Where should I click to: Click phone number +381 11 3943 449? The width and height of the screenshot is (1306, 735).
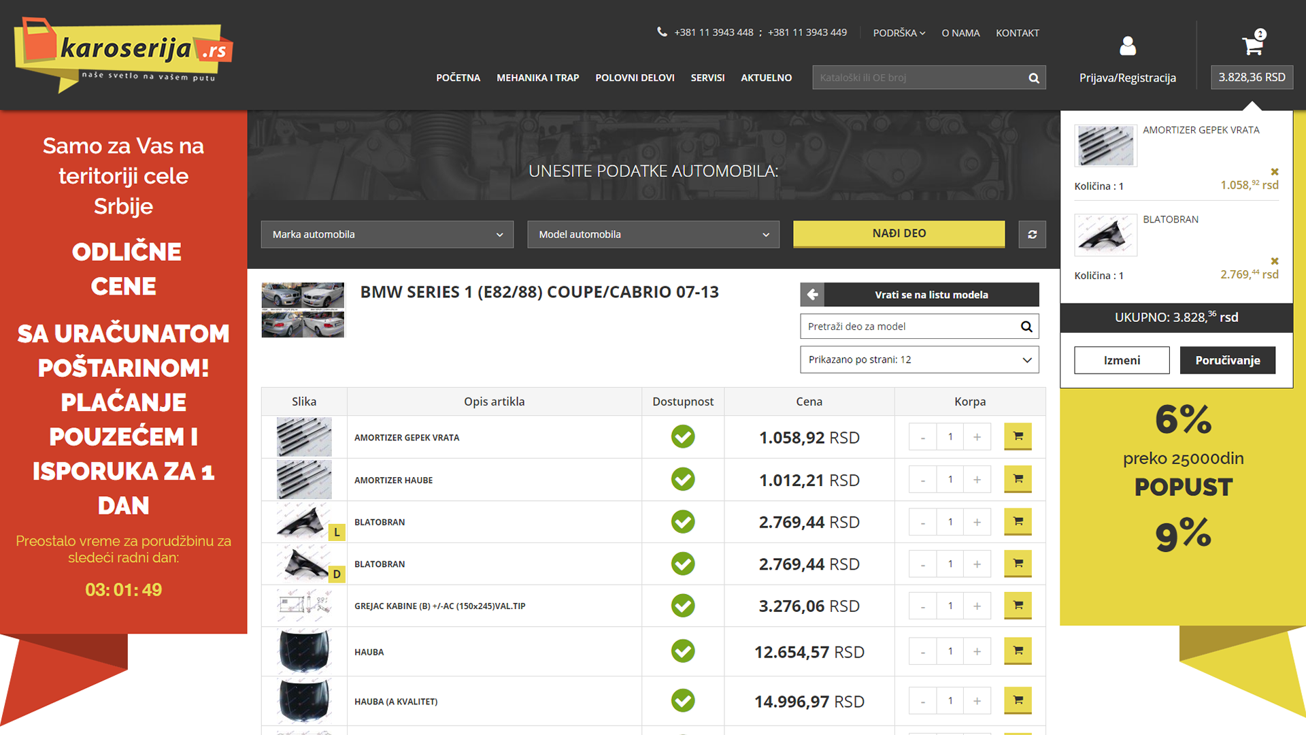pyautogui.click(x=807, y=33)
